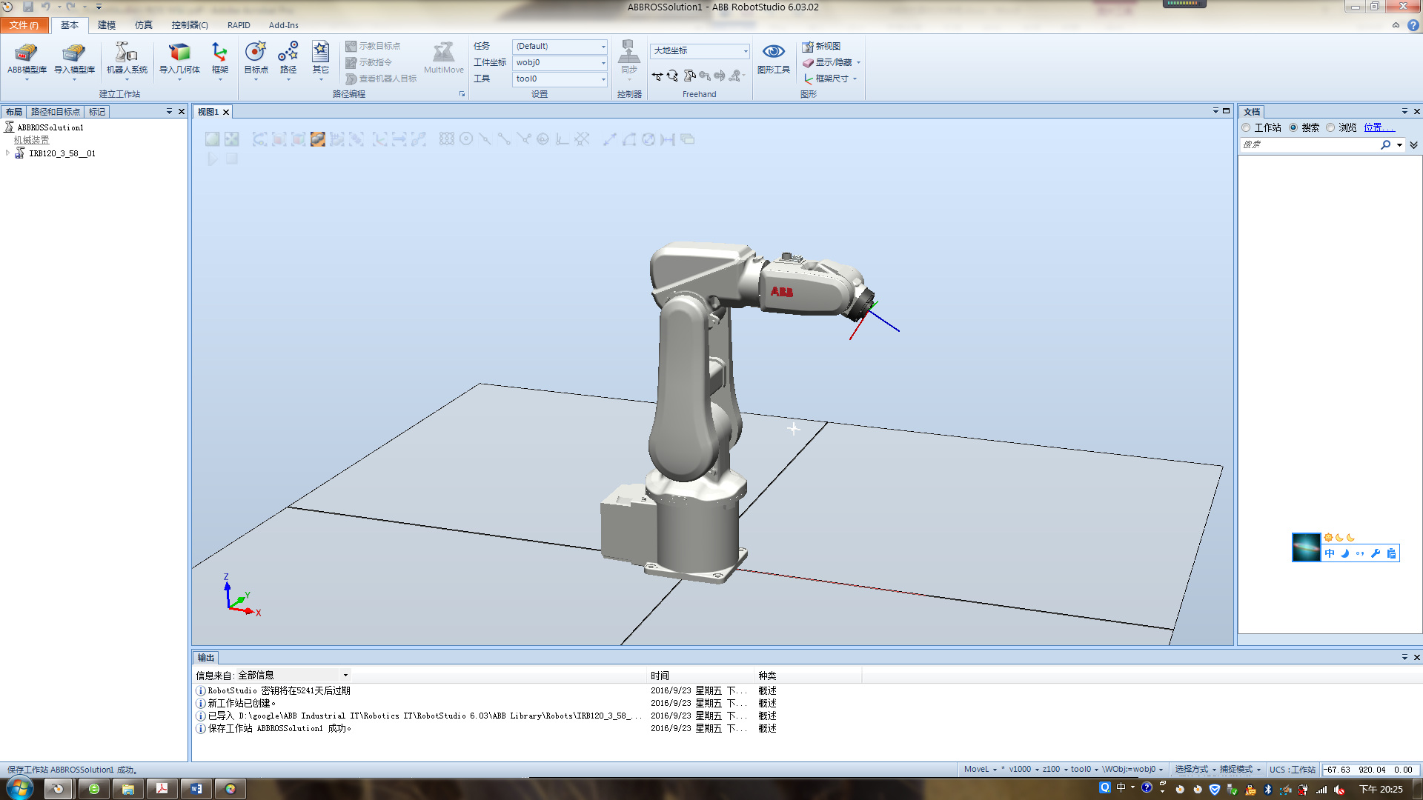Click the help icon in the ribbon corner
Image resolution: width=1423 pixels, height=800 pixels.
pyautogui.click(x=1413, y=25)
